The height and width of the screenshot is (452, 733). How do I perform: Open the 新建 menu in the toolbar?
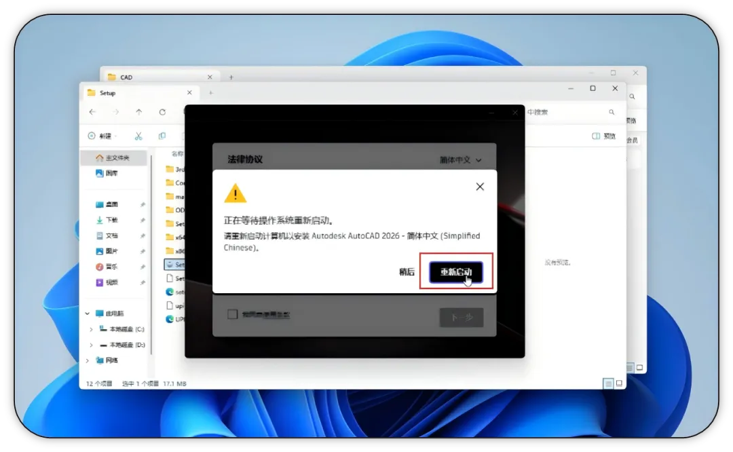(x=102, y=136)
